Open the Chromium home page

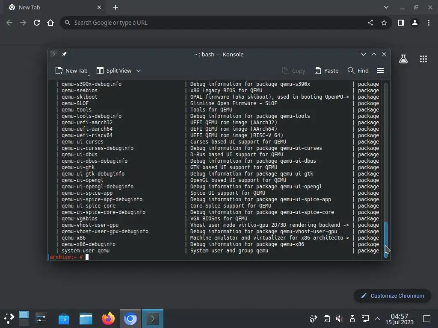pyautogui.click(x=50, y=23)
